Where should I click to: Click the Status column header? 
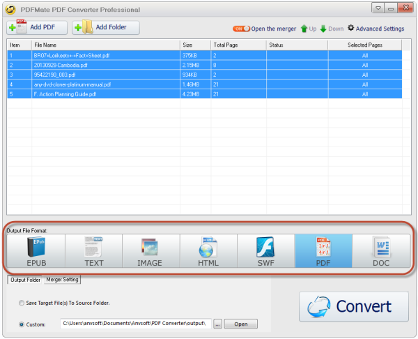tap(297, 45)
